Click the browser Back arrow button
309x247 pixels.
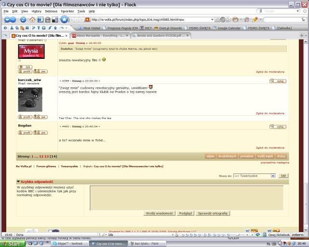point(9,19)
